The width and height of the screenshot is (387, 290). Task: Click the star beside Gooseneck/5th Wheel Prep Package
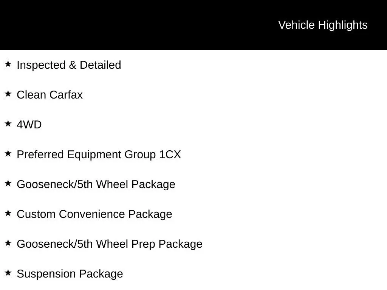(x=8, y=243)
